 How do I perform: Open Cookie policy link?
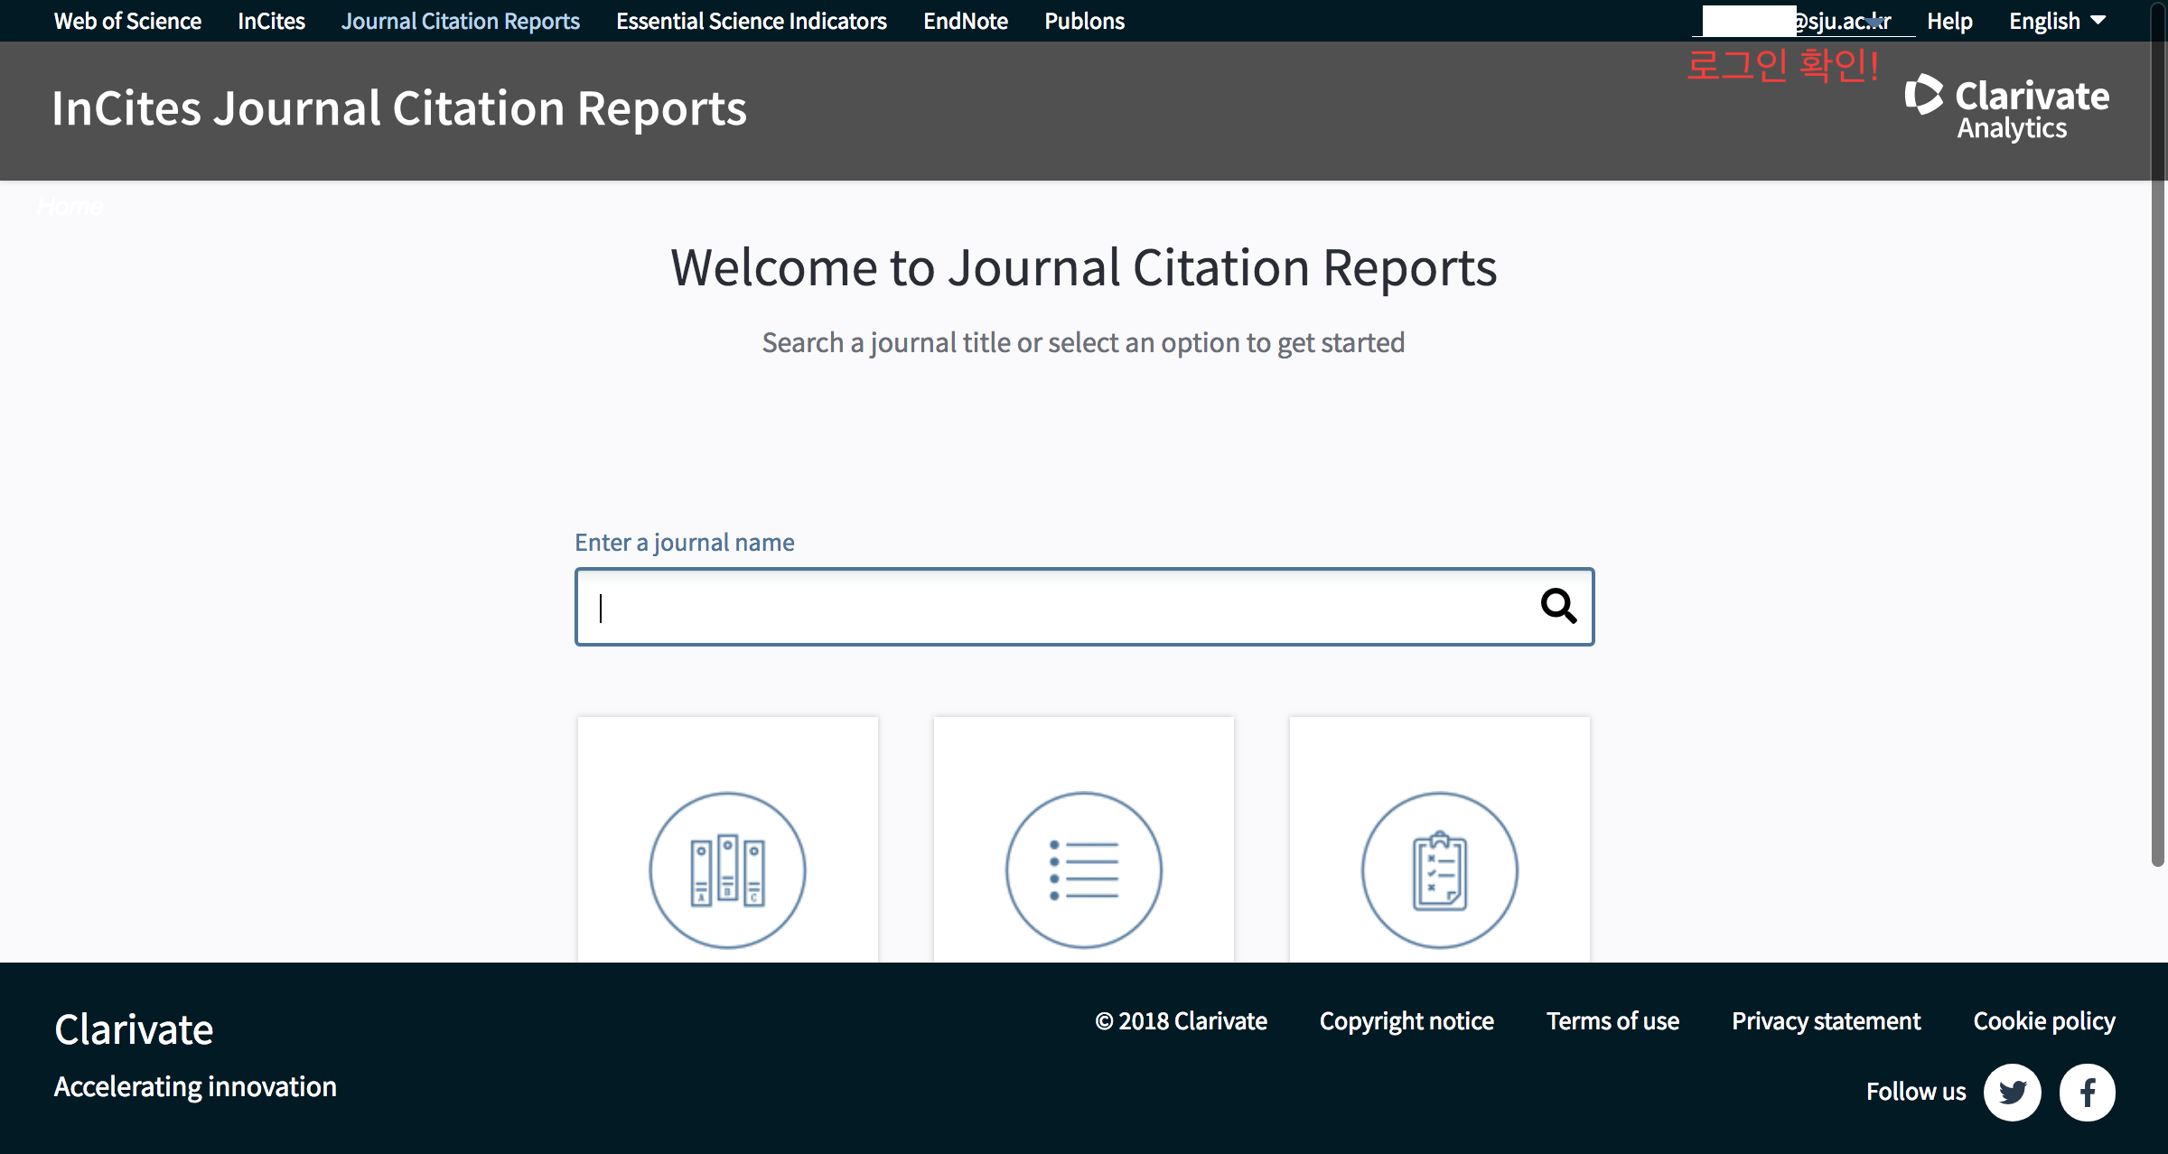(2043, 1021)
